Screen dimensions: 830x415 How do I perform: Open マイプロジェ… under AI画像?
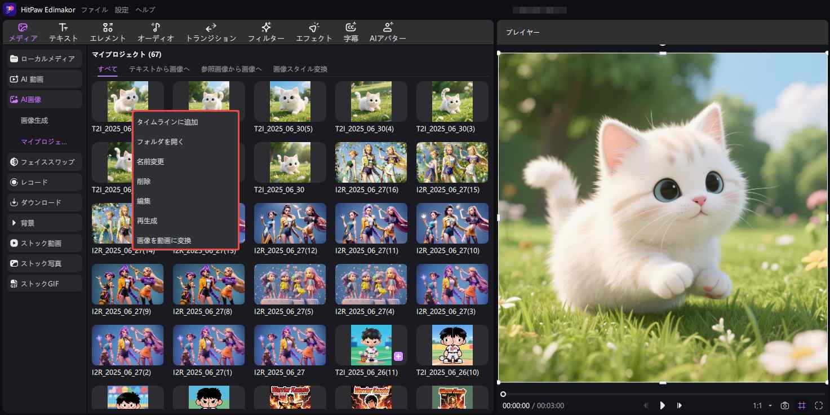click(44, 142)
